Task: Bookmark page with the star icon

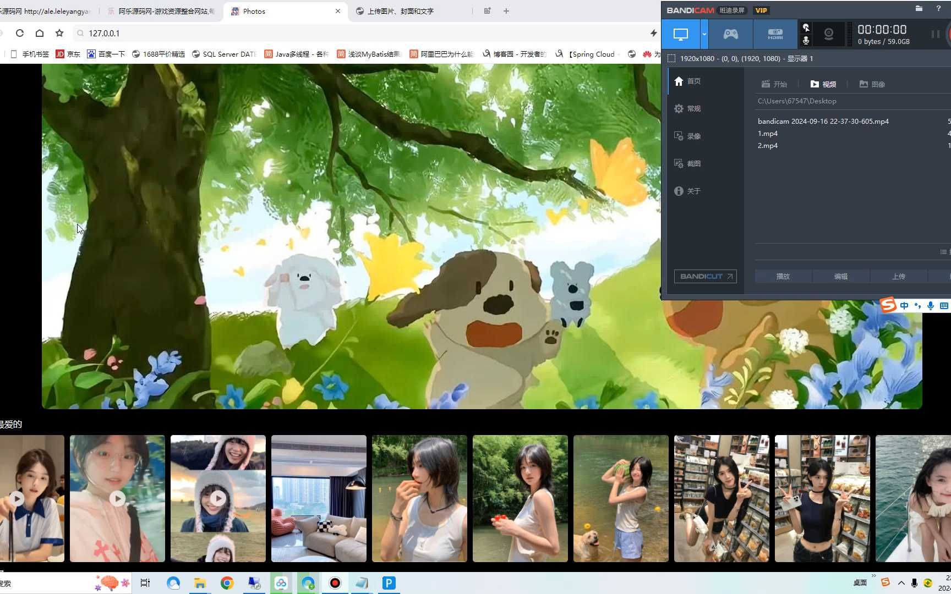Action: point(59,33)
